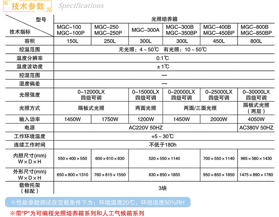Select outer dimension 1475×890×1780 cell
The image size is (279, 217).
click(x=256, y=175)
